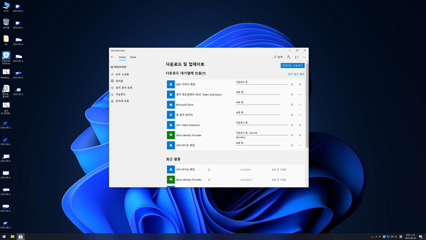Cancel the 앱 설치 관리자 update
426x240 pixels.
tap(292, 115)
